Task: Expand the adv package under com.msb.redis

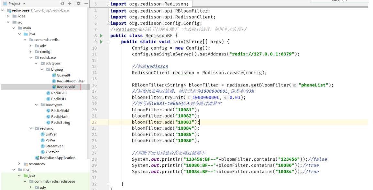Action: click(30, 45)
